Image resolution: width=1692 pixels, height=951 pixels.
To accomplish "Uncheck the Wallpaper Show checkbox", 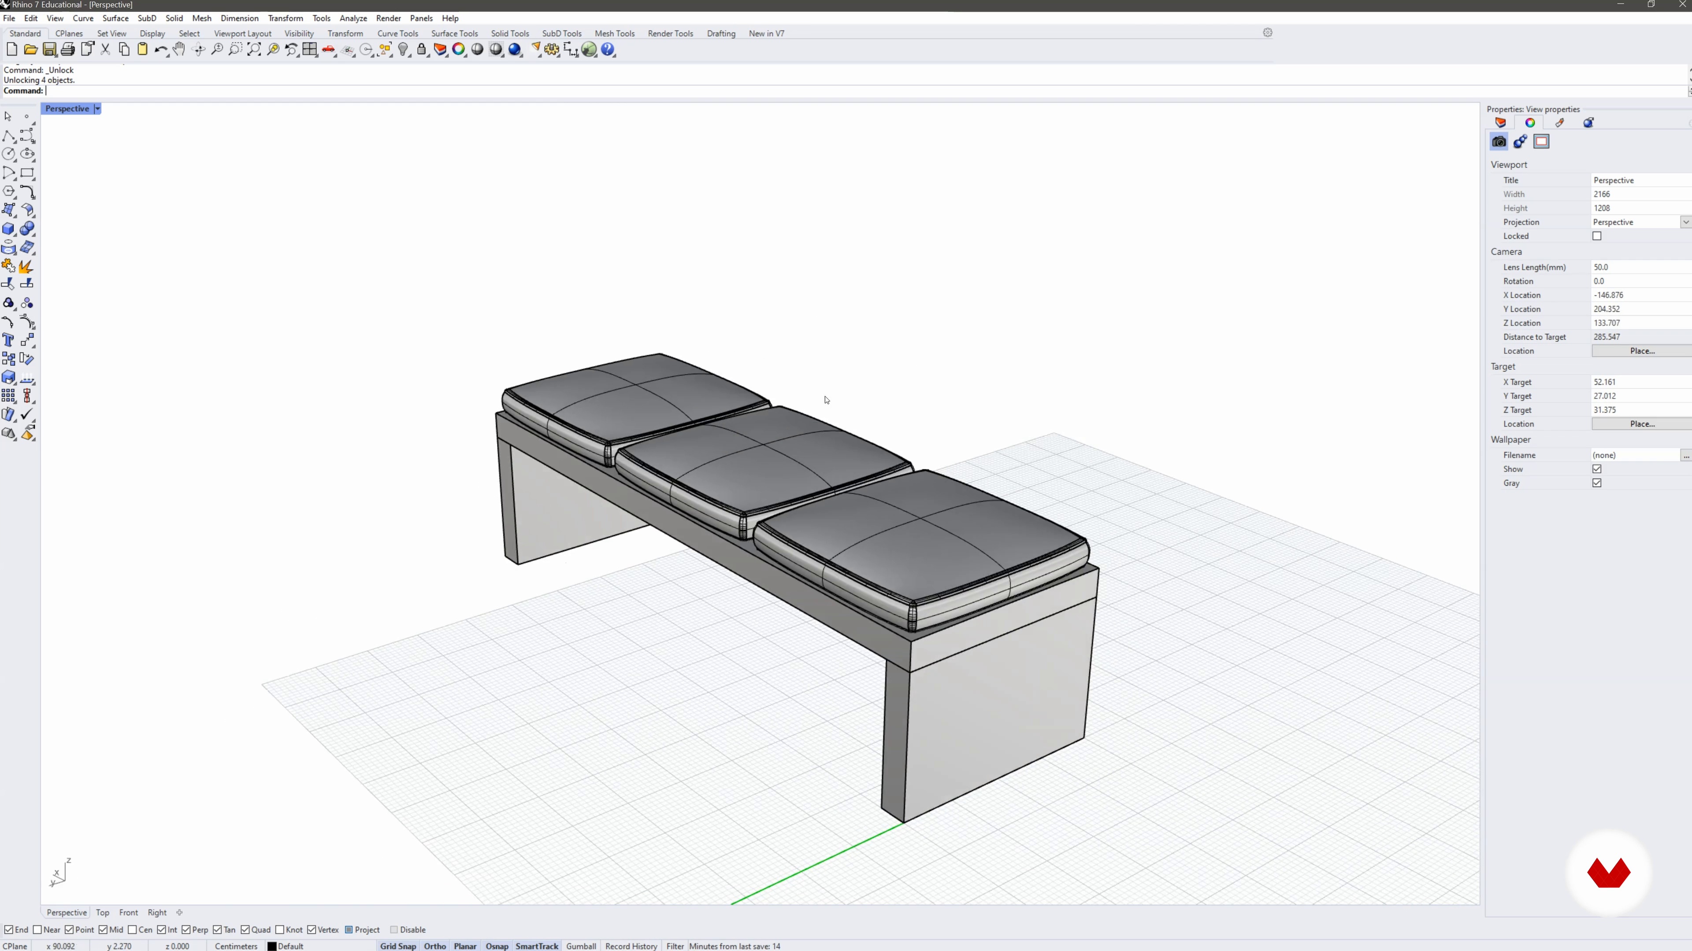I will 1597,469.
